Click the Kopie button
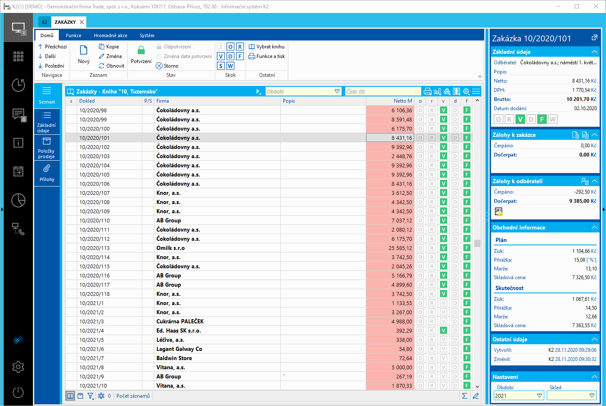The width and height of the screenshot is (606, 406). pyautogui.click(x=109, y=47)
